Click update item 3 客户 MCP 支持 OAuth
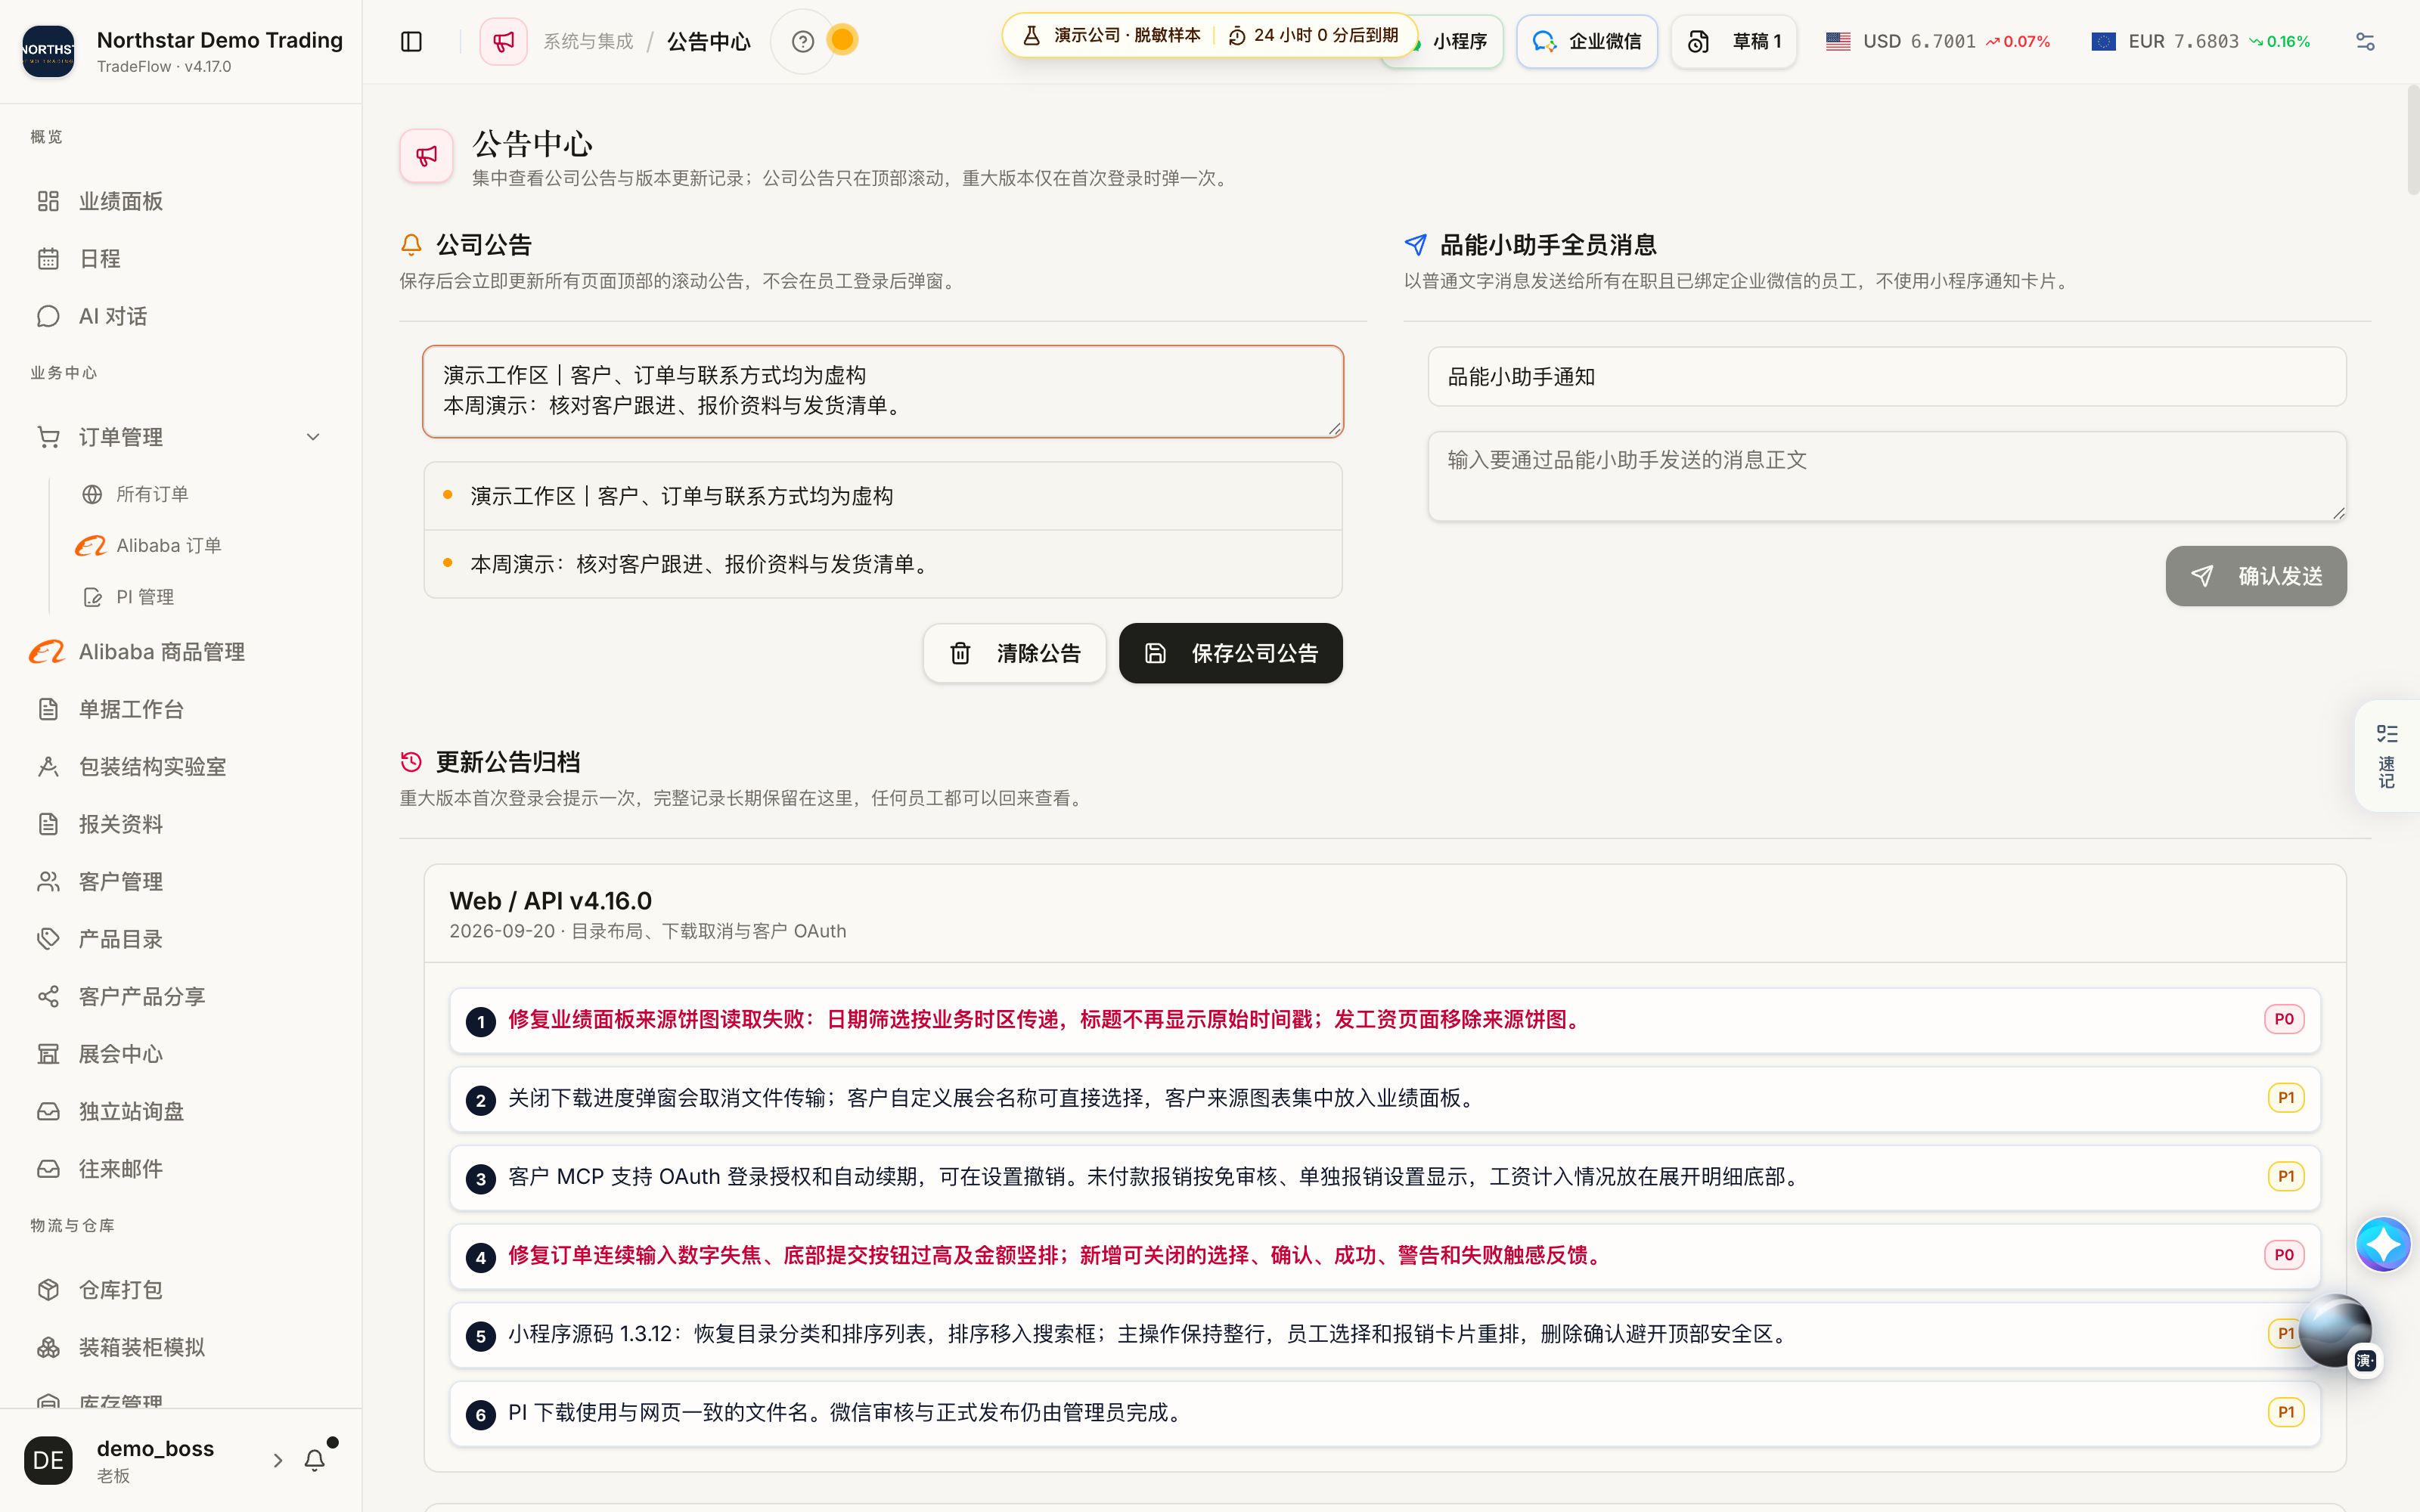The width and height of the screenshot is (2420, 1512). pyautogui.click(x=1385, y=1177)
